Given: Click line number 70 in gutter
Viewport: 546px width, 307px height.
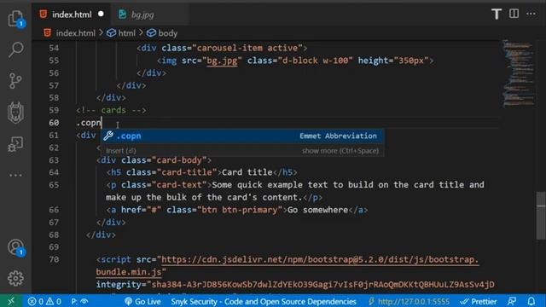Looking at the screenshot, I should click(x=54, y=259).
